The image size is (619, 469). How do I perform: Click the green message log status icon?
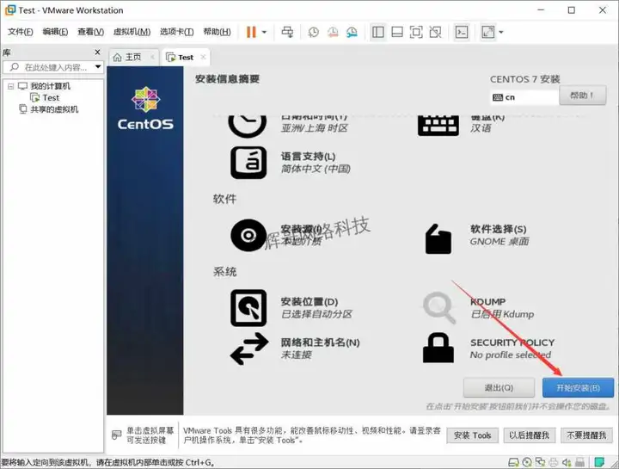click(599, 461)
